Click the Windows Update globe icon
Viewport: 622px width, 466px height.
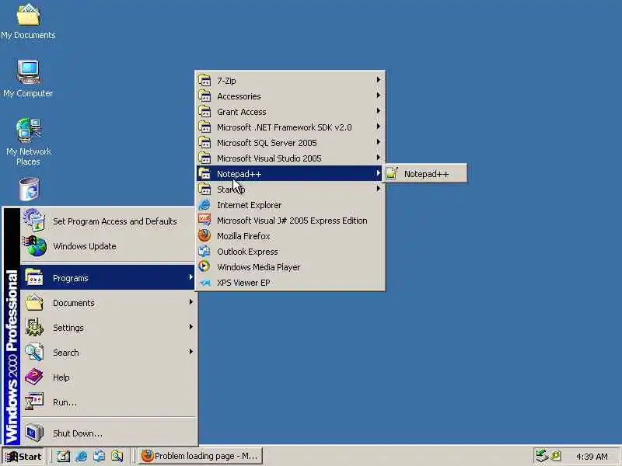click(34, 245)
